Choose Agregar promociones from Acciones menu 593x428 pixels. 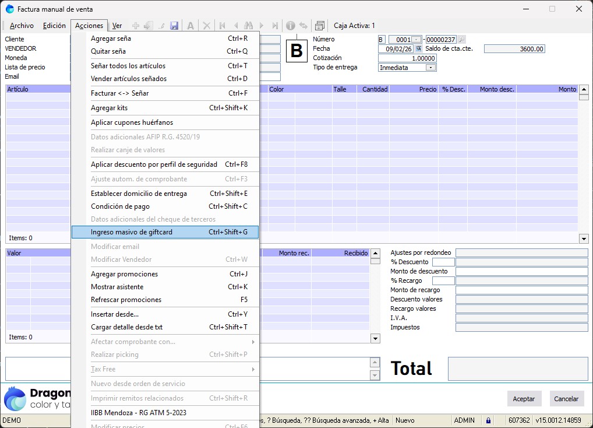coord(124,274)
